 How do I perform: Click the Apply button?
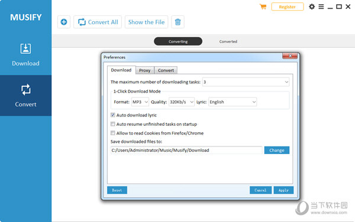tap(283, 190)
